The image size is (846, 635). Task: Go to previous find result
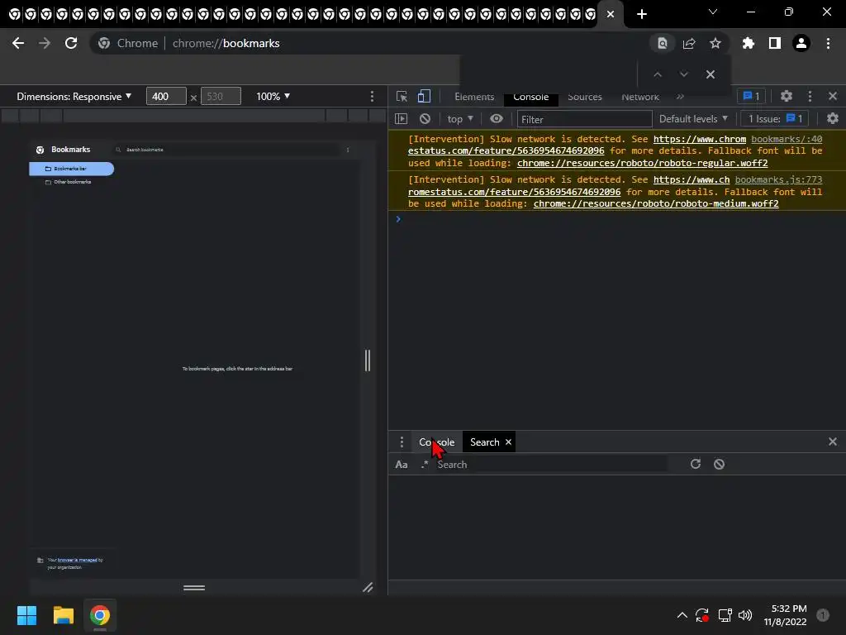657,74
